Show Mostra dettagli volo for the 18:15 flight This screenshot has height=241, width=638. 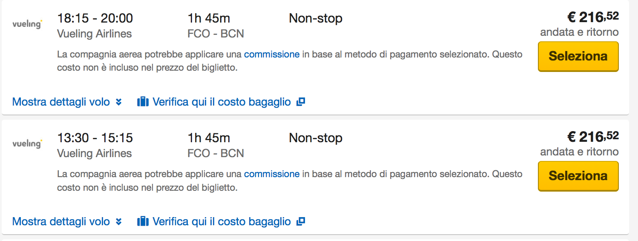coord(61,102)
